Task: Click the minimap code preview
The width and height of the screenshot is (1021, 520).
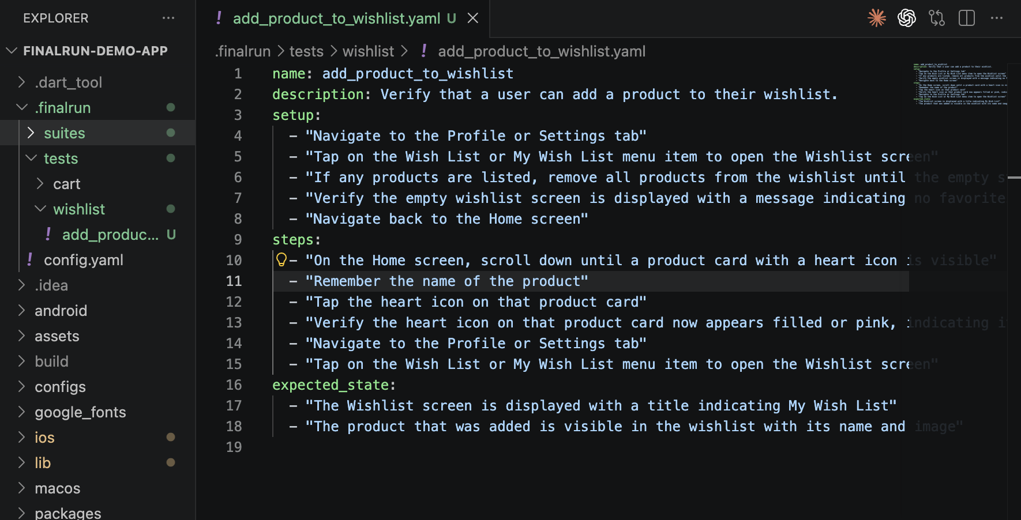Action: (x=960, y=84)
